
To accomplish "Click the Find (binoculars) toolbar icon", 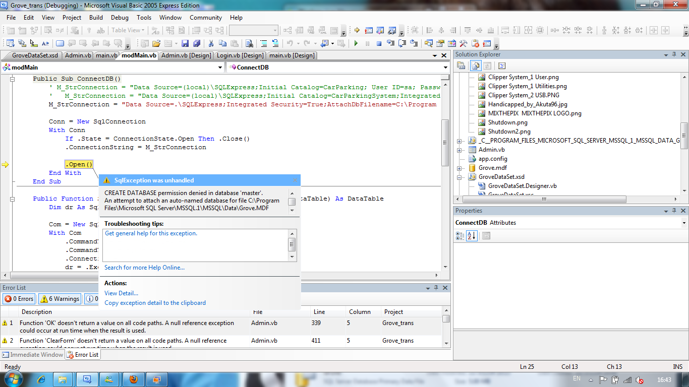I will 249,43.
